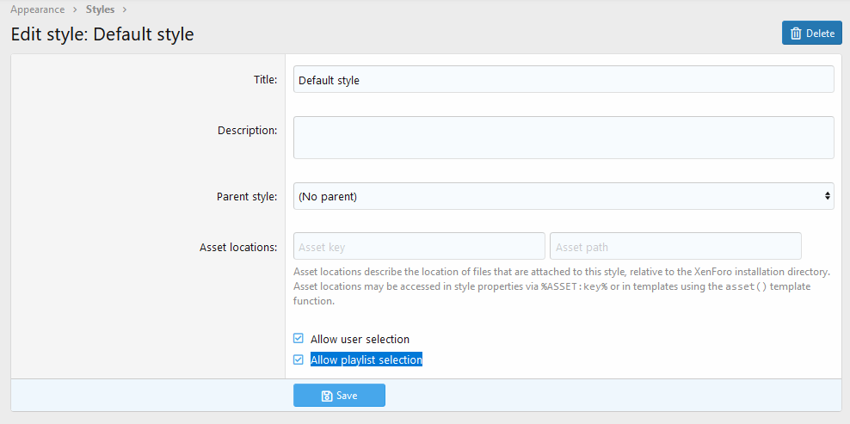Toggle the Allow playlist selection checkbox
This screenshot has height=424, width=850.
[x=299, y=359]
